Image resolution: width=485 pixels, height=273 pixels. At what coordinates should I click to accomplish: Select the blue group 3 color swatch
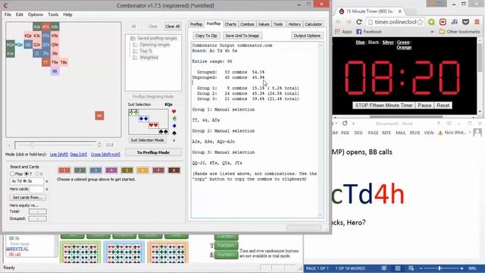coord(95,170)
